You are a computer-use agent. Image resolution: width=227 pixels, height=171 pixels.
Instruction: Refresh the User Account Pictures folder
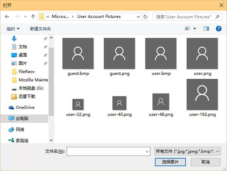(x=145, y=17)
